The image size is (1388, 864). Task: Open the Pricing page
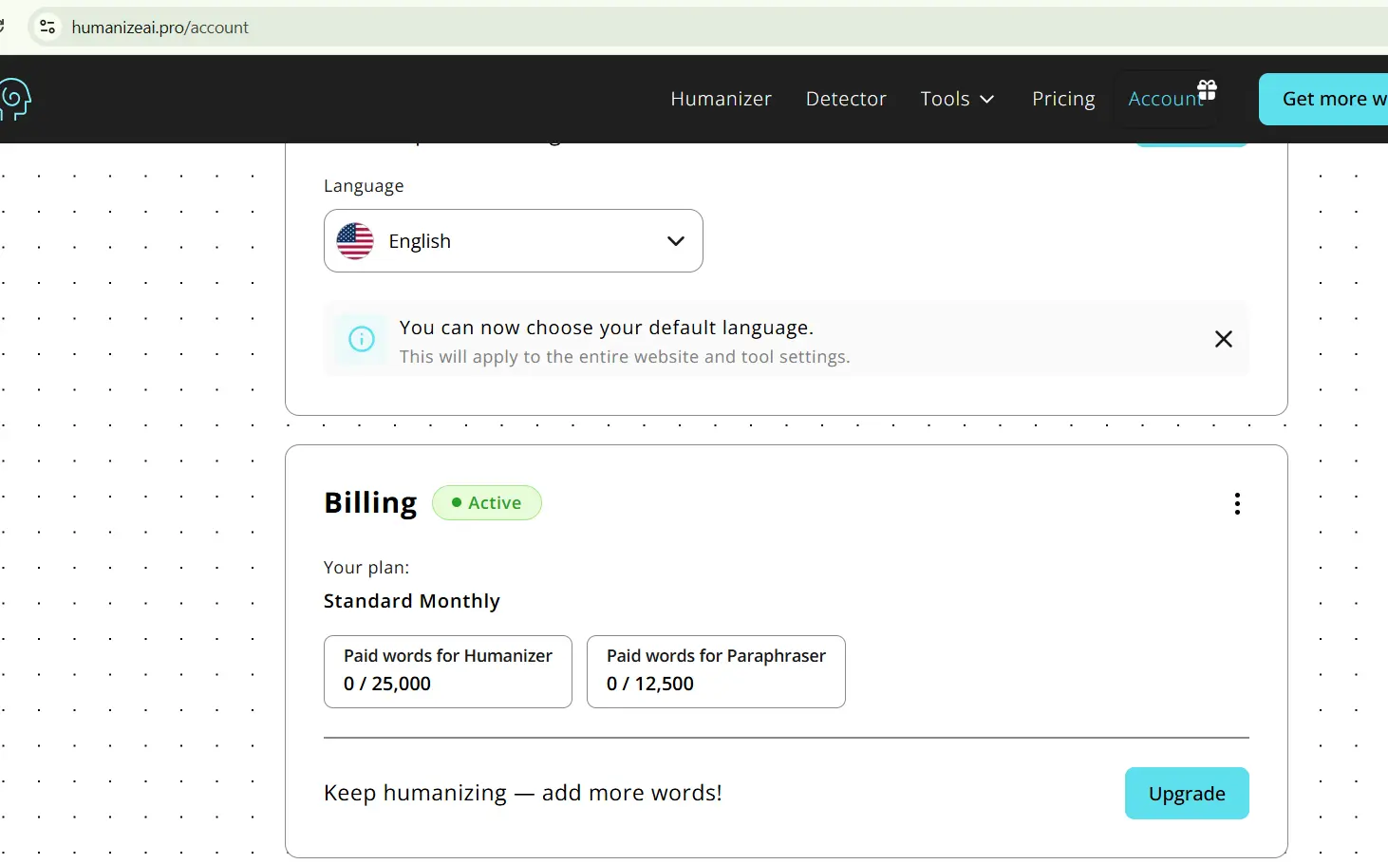pyautogui.click(x=1063, y=99)
